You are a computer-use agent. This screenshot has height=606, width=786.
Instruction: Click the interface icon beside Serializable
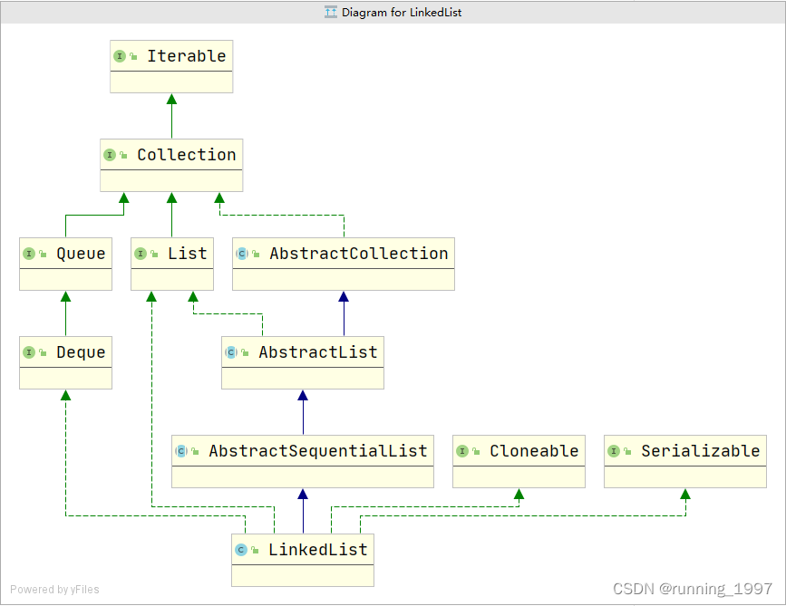[x=613, y=451]
